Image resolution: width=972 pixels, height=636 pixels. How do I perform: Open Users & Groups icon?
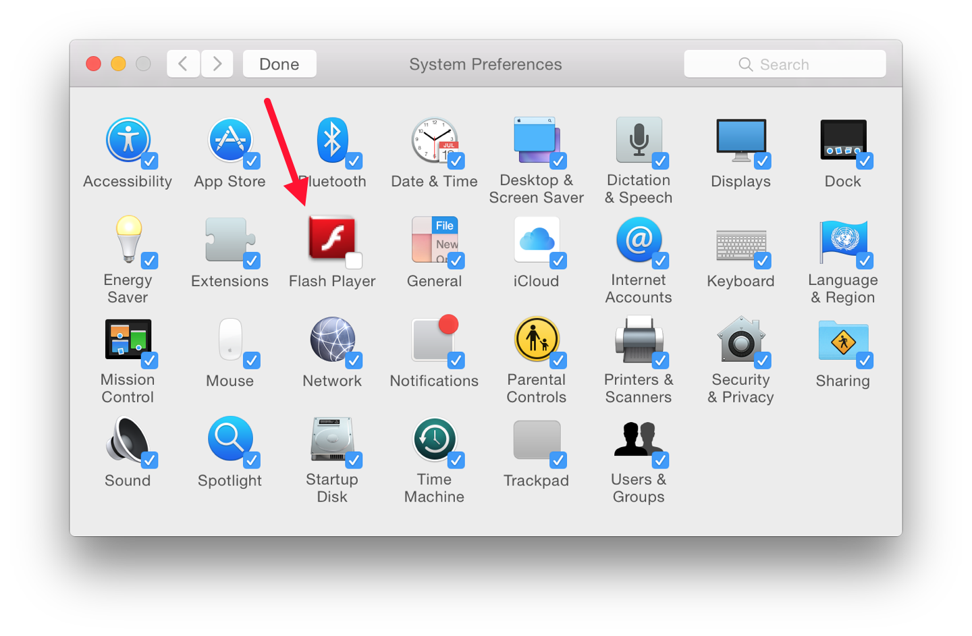(x=639, y=439)
